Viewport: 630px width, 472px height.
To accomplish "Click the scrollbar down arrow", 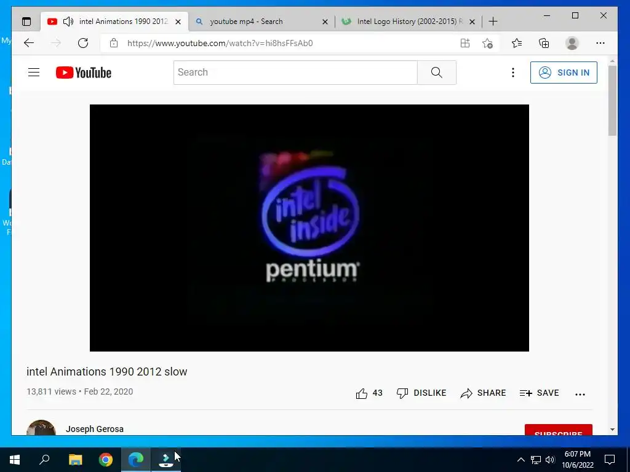I will (x=612, y=430).
